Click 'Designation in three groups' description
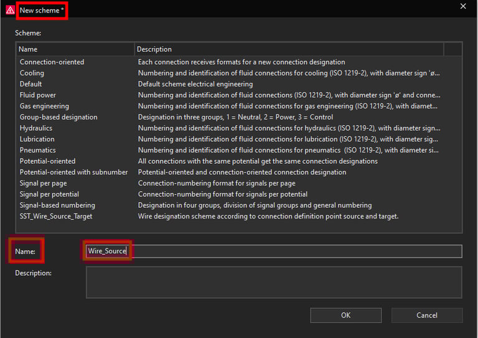This screenshot has width=478, height=338. [x=235, y=117]
